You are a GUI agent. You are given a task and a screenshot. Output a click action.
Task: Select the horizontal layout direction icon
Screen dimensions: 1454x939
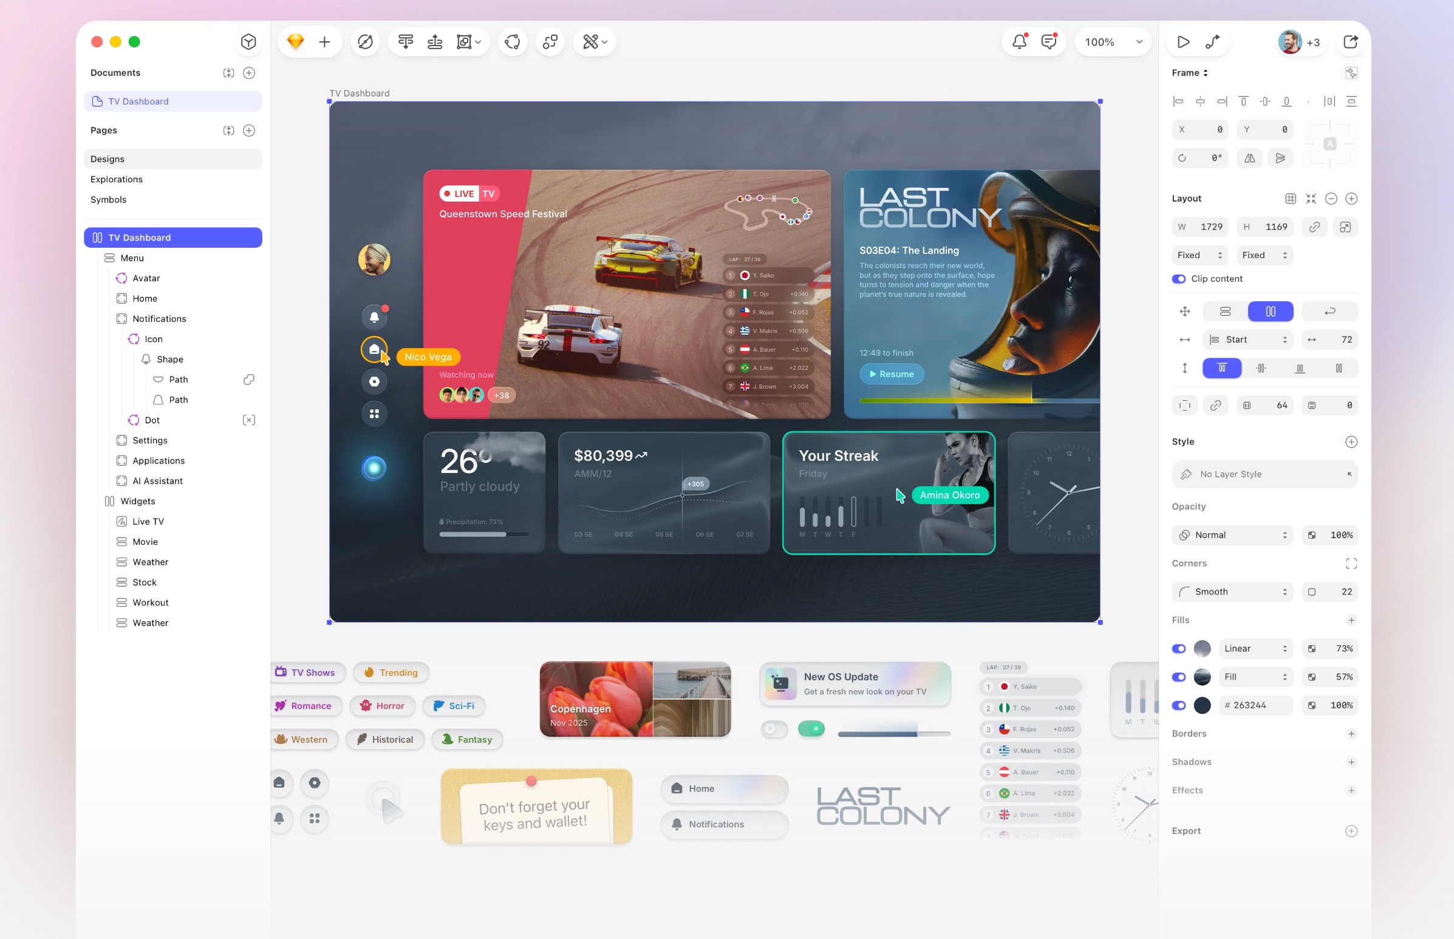click(x=1271, y=312)
